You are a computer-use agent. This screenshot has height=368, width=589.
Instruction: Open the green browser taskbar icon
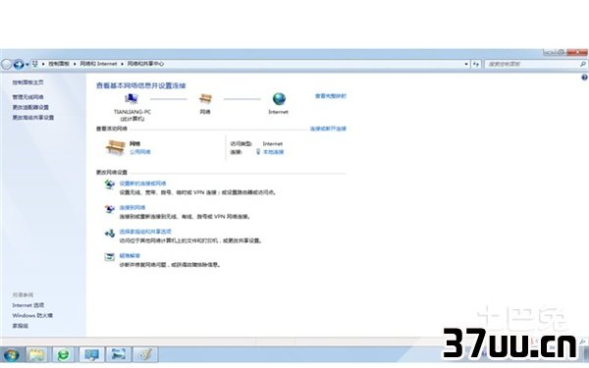click(x=63, y=354)
